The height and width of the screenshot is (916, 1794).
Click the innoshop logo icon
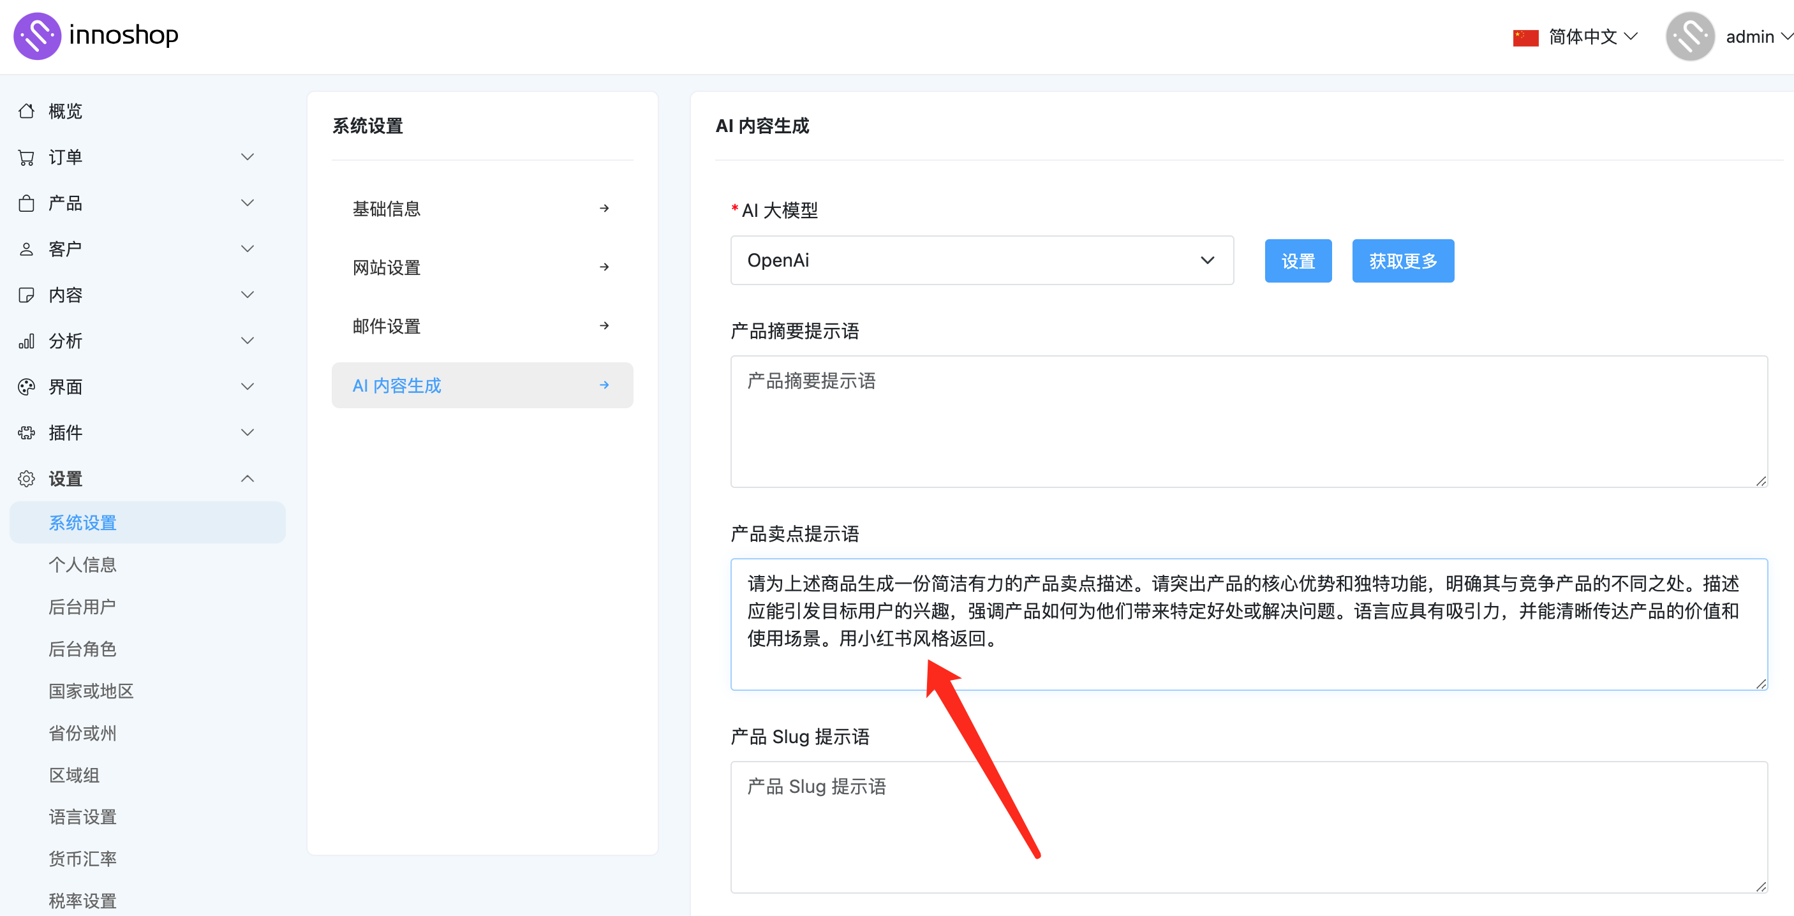[x=37, y=36]
